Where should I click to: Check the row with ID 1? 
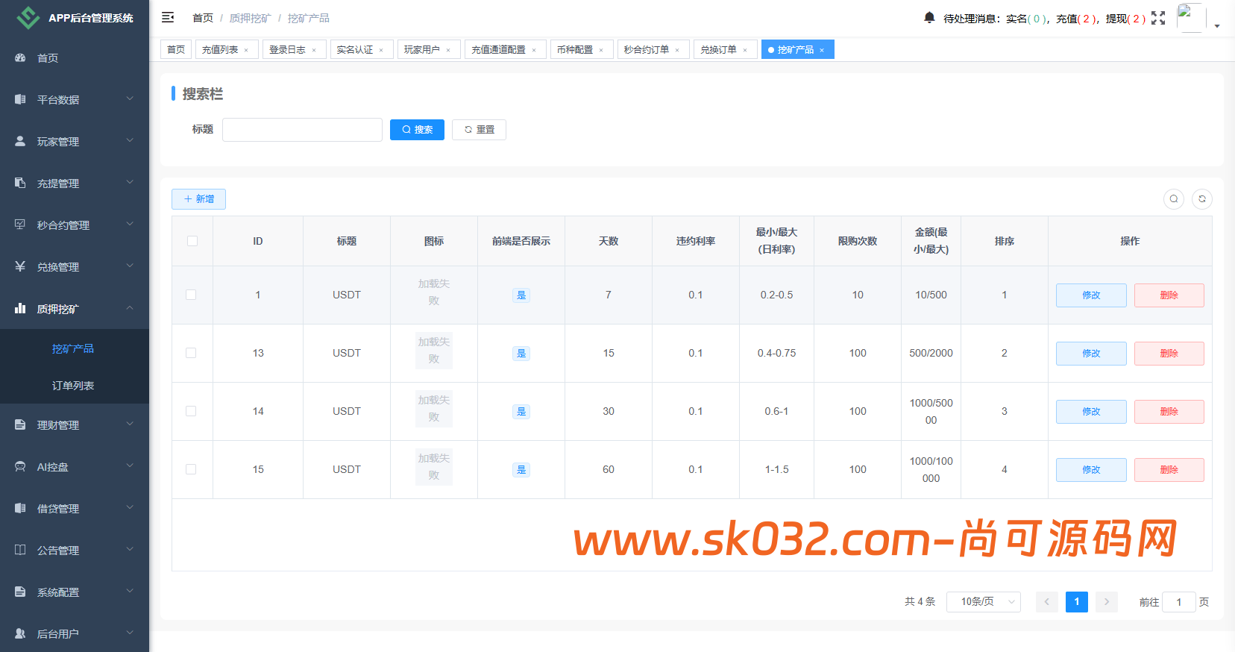tap(191, 295)
